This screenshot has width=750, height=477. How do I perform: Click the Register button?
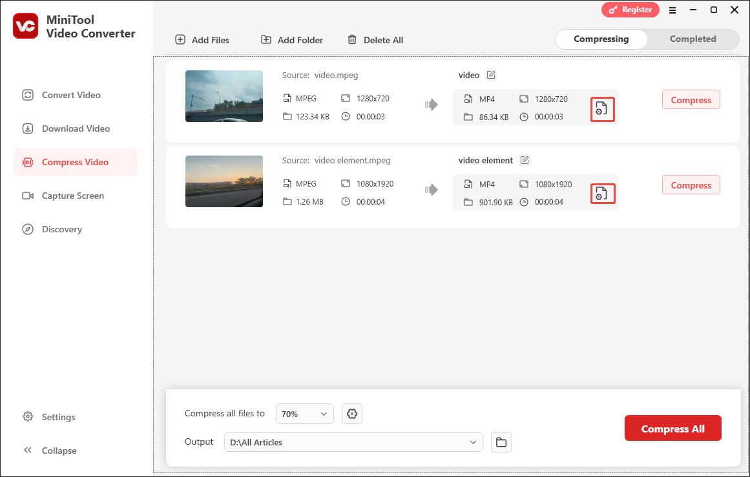[x=630, y=10]
